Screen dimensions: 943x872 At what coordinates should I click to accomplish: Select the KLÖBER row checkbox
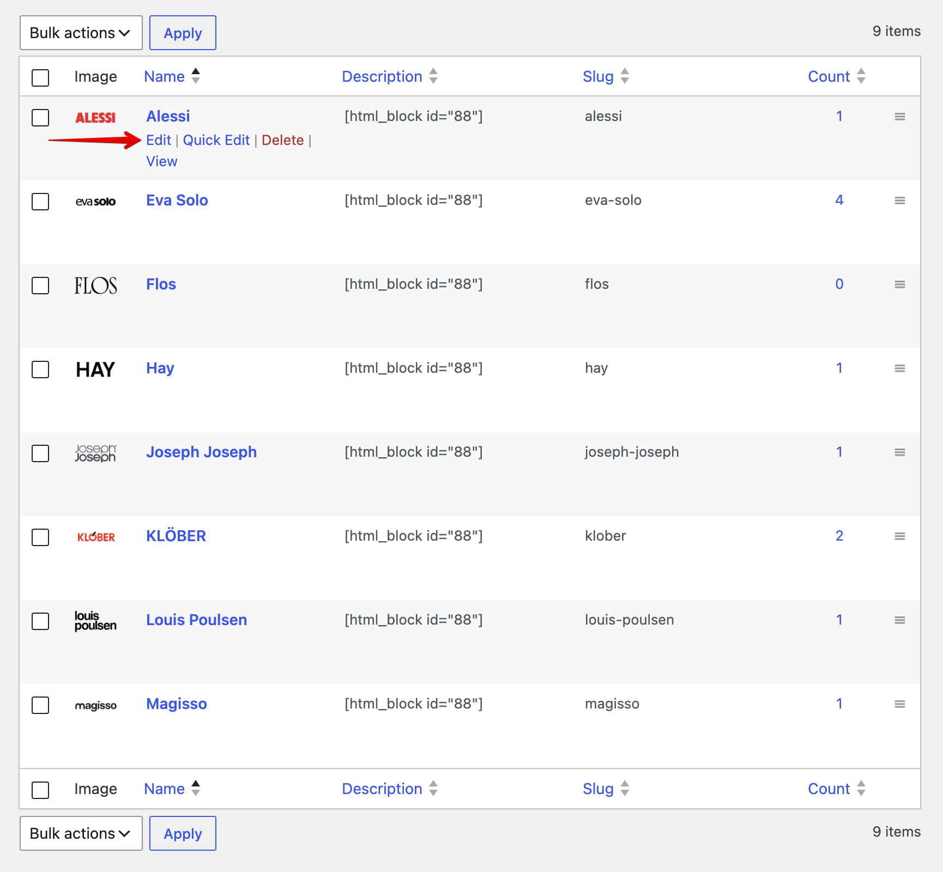(x=40, y=537)
